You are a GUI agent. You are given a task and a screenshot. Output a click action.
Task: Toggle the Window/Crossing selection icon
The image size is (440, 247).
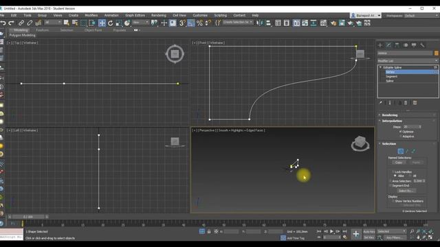tap(92, 23)
